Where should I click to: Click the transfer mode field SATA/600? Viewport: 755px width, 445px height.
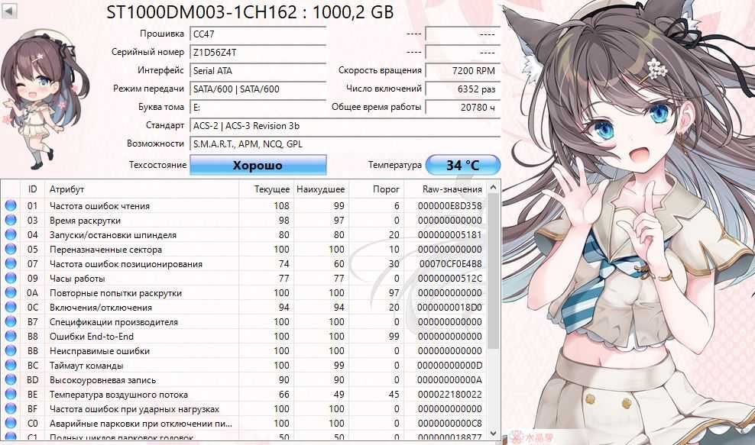[258, 89]
